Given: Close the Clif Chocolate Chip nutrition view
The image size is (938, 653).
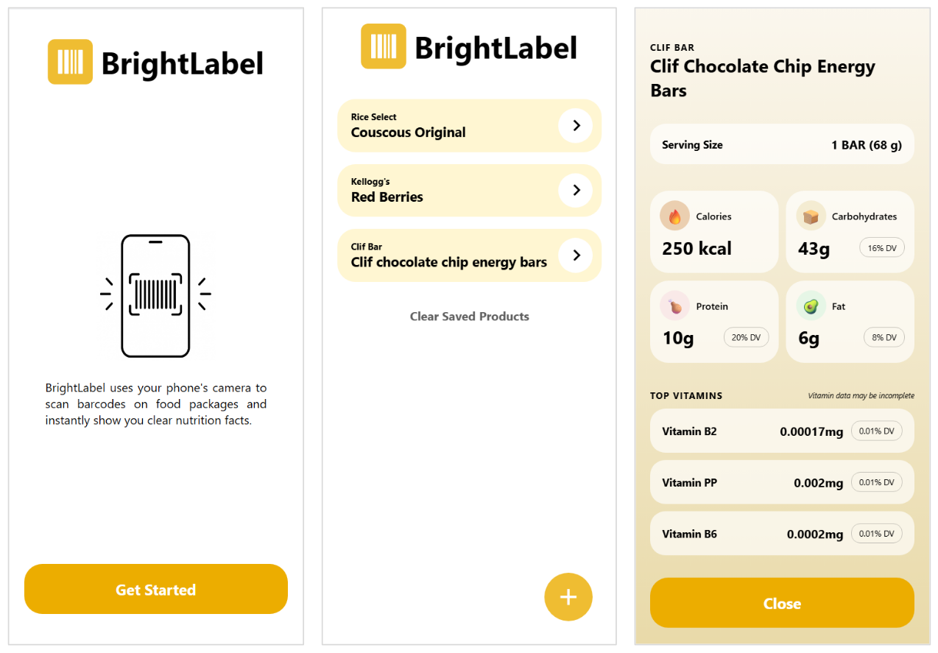Looking at the screenshot, I should point(781,602).
